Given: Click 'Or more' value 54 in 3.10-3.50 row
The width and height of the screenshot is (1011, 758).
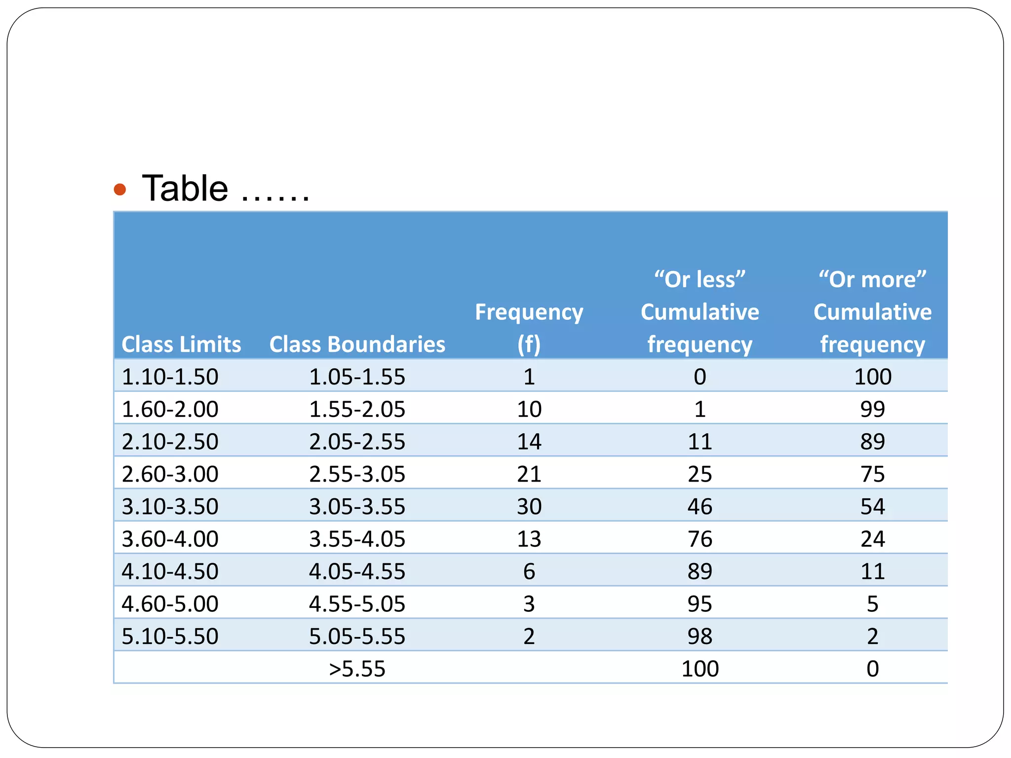Looking at the screenshot, I should point(873,507).
